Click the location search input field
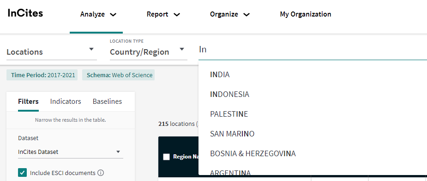427x181 pixels. pyautogui.click(x=313, y=50)
